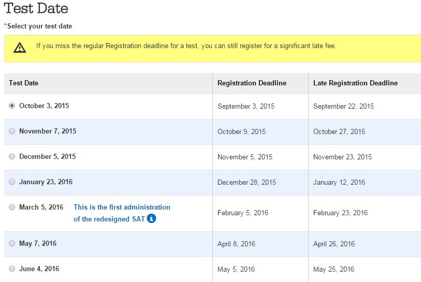Select the March 5, 2016 radio button
421x282 pixels.
pos(12,207)
